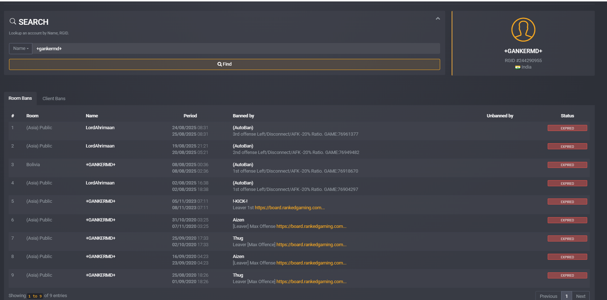Click the Name column header
The width and height of the screenshot is (607, 300).
[92, 116]
